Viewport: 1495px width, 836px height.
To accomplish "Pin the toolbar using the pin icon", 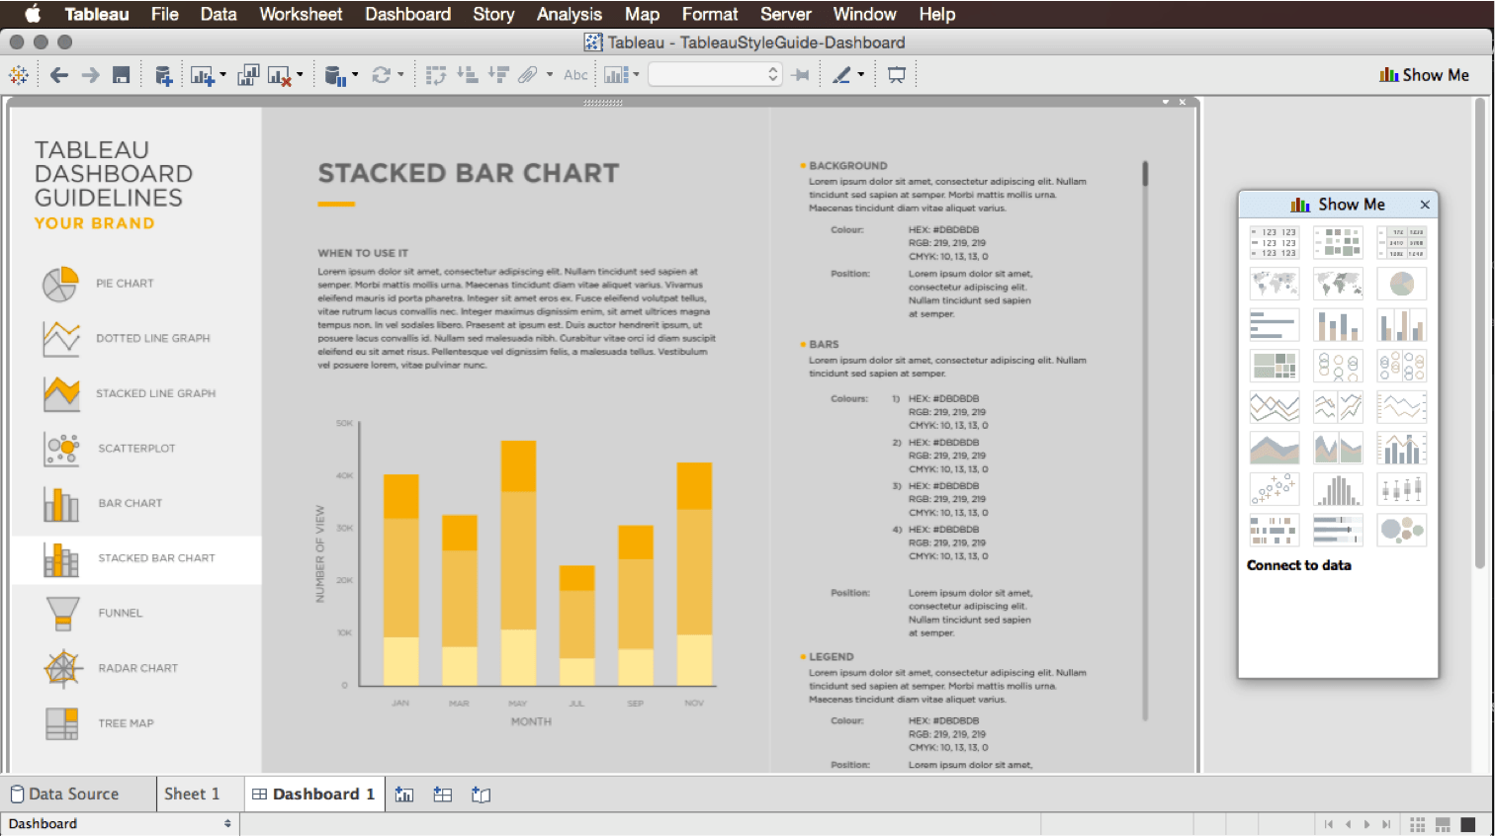I will (x=801, y=74).
